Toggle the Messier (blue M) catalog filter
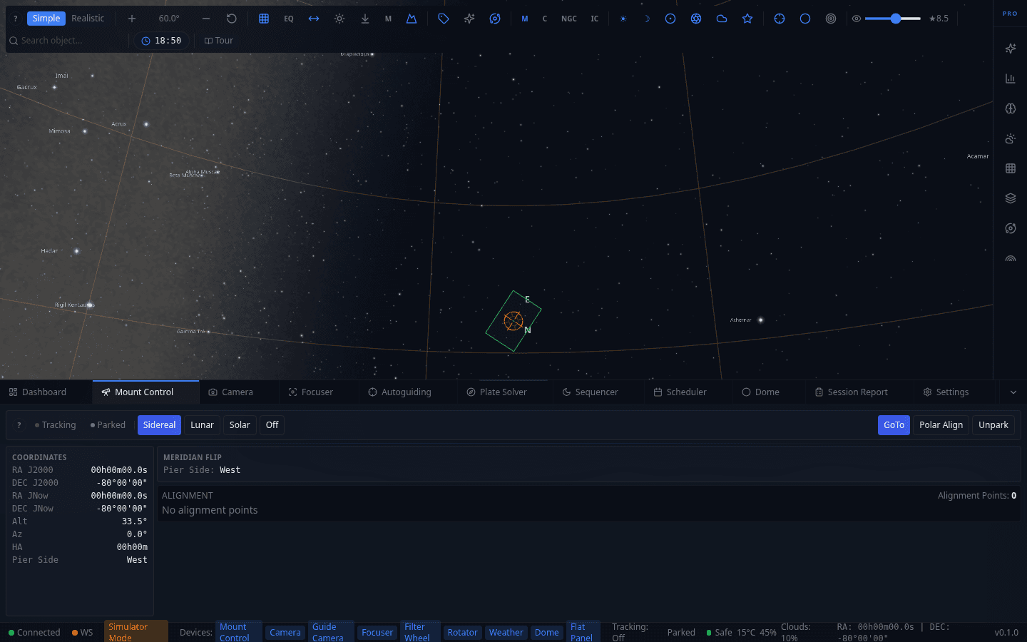The height and width of the screenshot is (642, 1027). [x=525, y=19]
